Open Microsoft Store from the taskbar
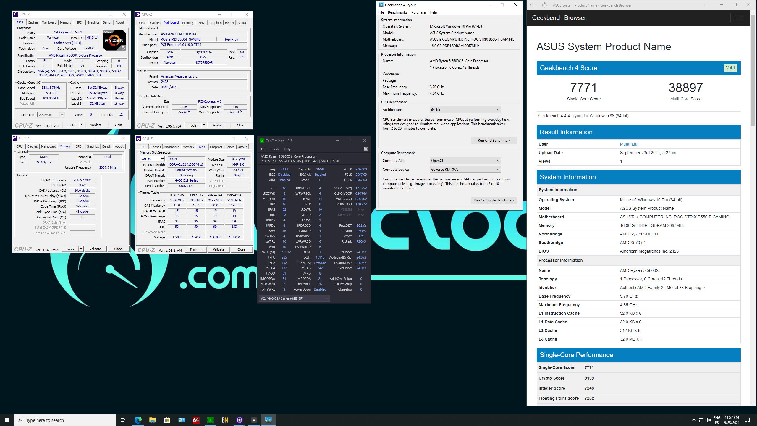The width and height of the screenshot is (757, 426). pyautogui.click(x=167, y=420)
